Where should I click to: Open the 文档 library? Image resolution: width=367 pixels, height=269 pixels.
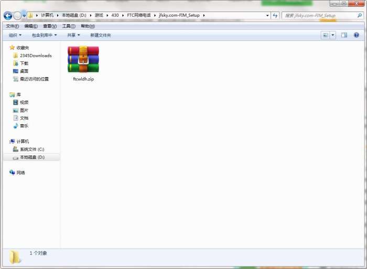24,118
